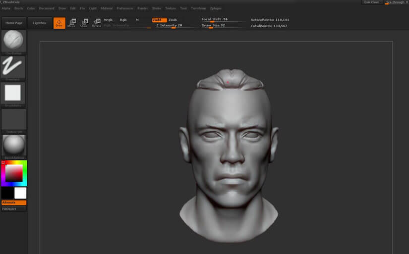Click the QuickSave button

(371, 2)
